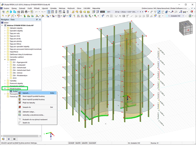The height and width of the screenshot is (147, 196).
Task: Open the Soubor menu
Action: point(6,8)
